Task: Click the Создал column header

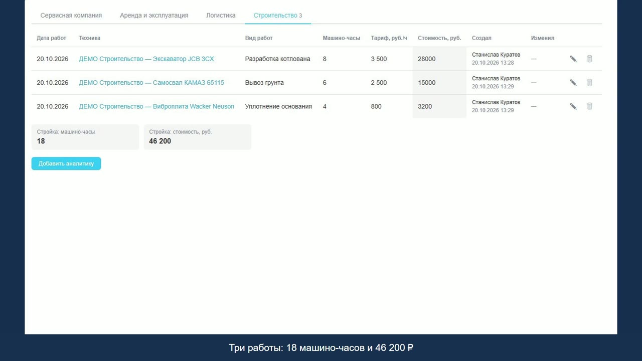Action: coord(481,38)
